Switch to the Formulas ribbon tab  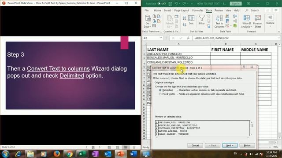[198, 11]
